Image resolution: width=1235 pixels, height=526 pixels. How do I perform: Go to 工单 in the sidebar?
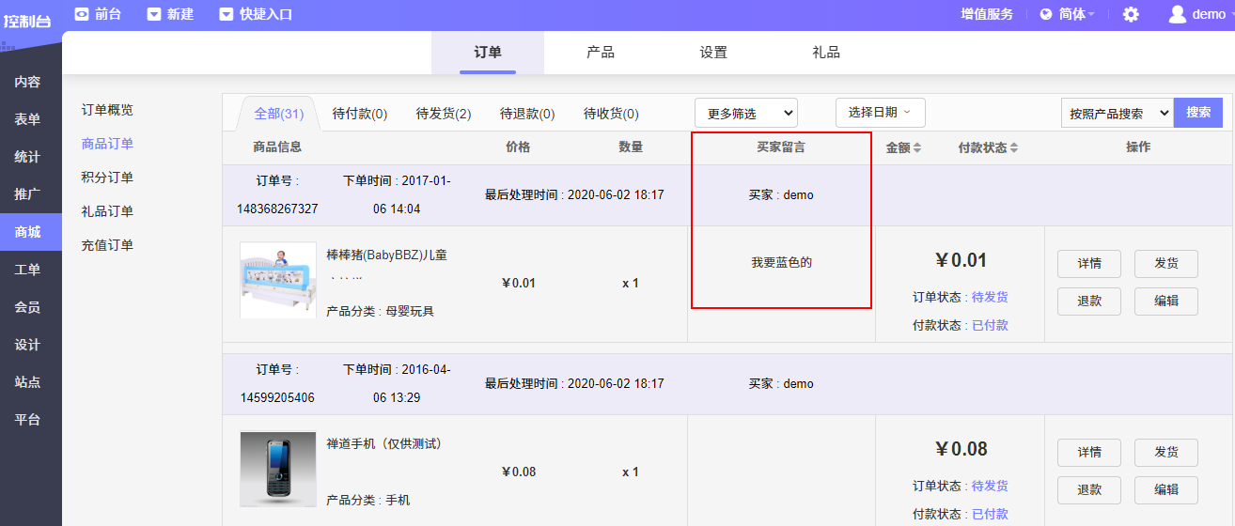point(27,270)
